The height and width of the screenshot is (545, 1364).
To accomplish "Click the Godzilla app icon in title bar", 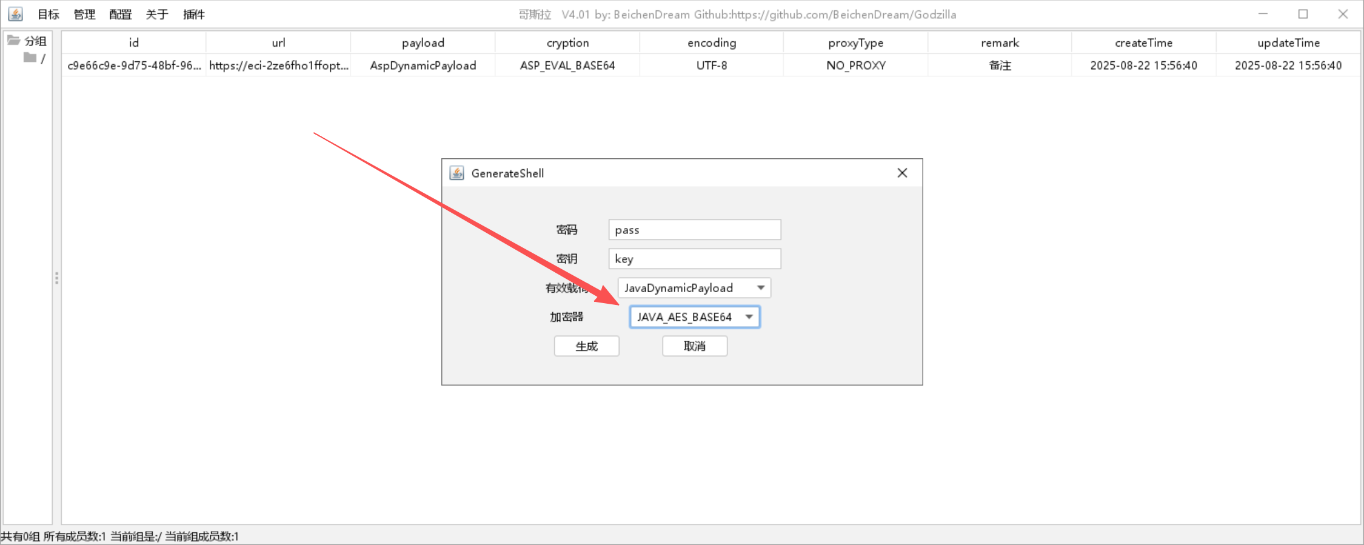I will (16, 14).
